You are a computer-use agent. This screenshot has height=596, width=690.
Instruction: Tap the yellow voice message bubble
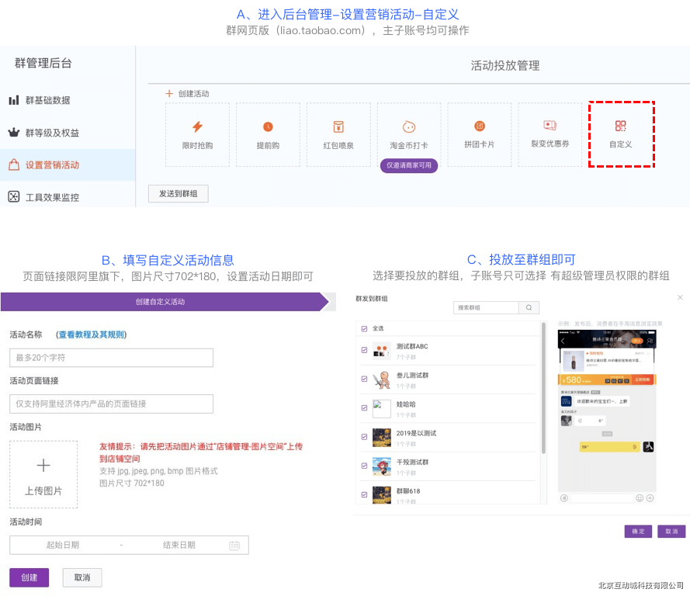tap(609, 446)
